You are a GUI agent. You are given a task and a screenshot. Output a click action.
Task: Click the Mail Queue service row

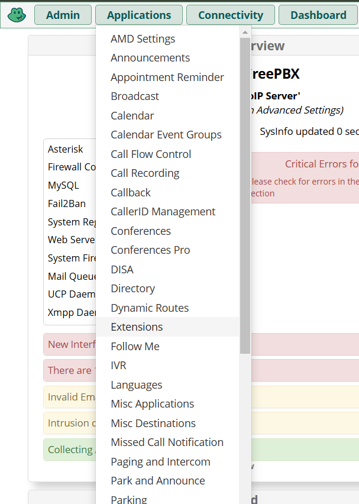[70, 276]
